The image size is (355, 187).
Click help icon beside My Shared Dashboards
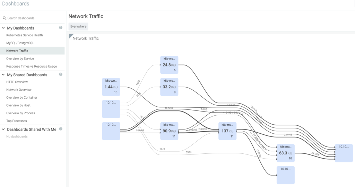(61, 74)
